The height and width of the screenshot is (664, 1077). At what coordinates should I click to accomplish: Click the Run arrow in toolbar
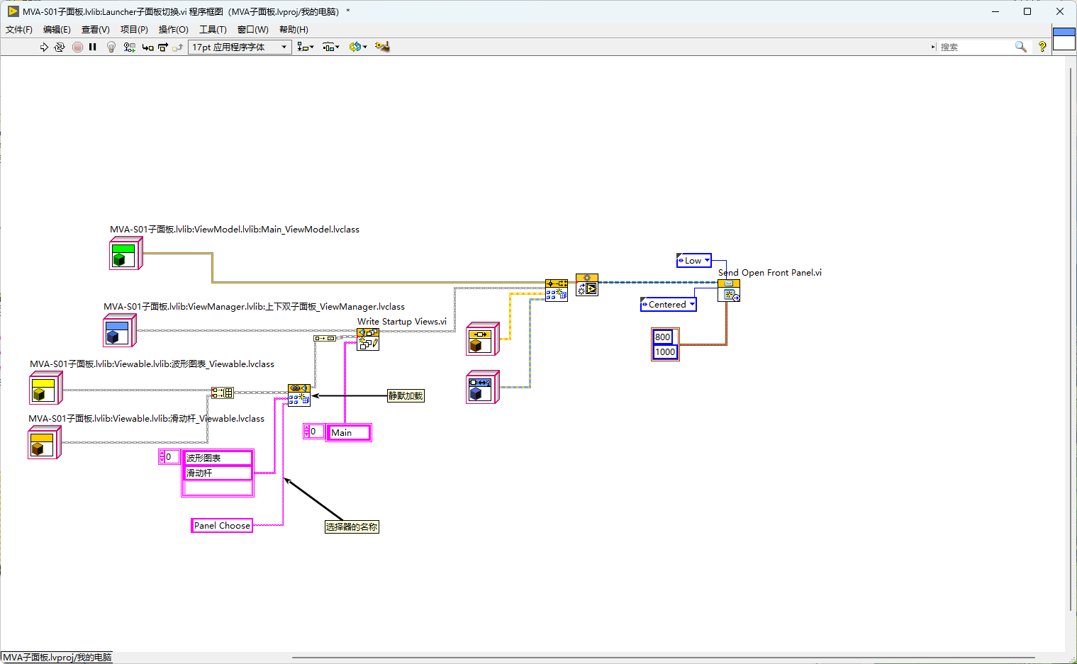pyautogui.click(x=44, y=47)
